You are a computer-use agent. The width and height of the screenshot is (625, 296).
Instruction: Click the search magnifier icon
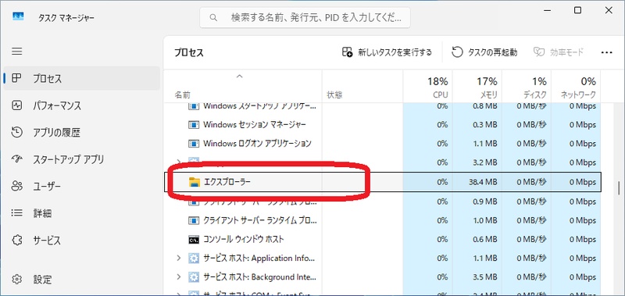click(213, 17)
